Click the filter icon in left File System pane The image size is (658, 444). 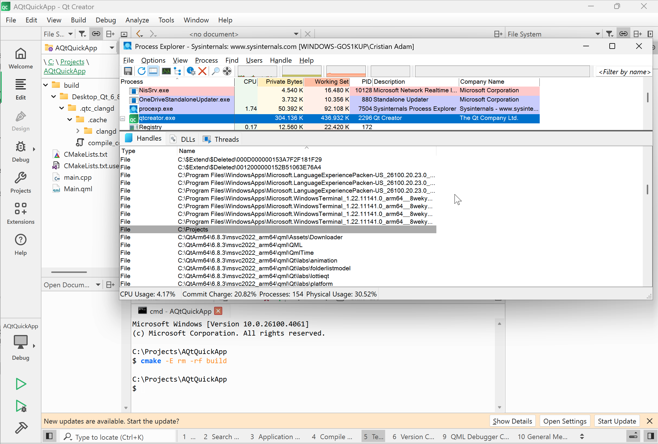[x=82, y=34]
